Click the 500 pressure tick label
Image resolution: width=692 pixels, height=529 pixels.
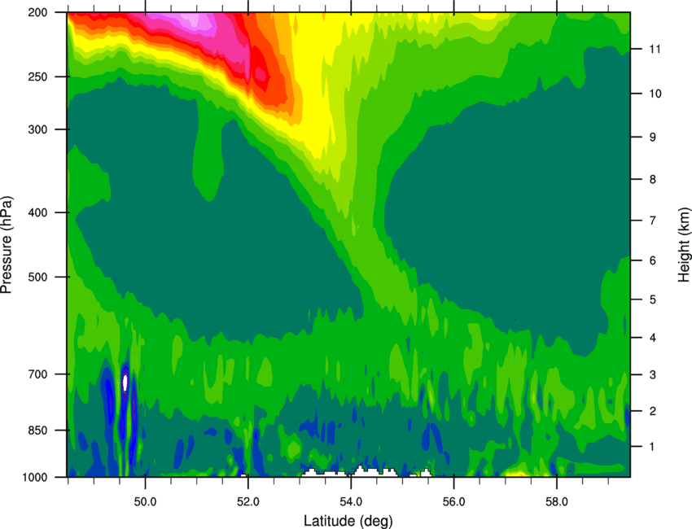coord(37,277)
